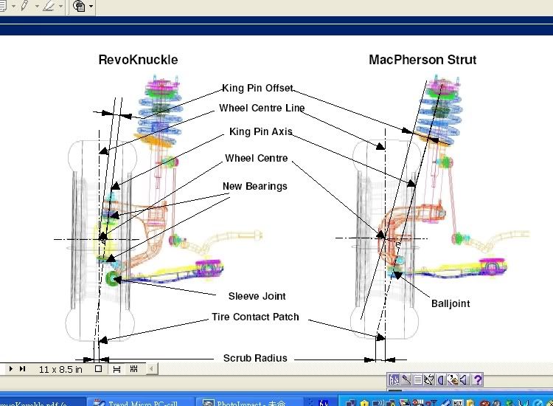Click the 11 x 8.5 in page size

click(60, 369)
